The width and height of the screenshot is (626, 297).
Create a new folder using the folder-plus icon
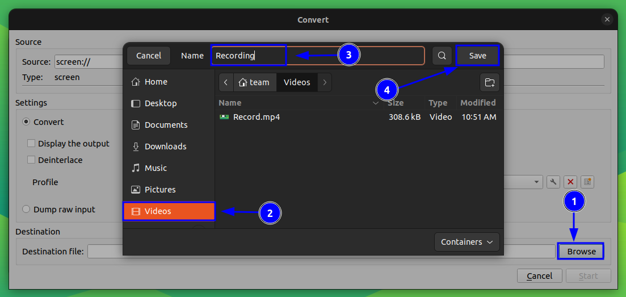[489, 82]
